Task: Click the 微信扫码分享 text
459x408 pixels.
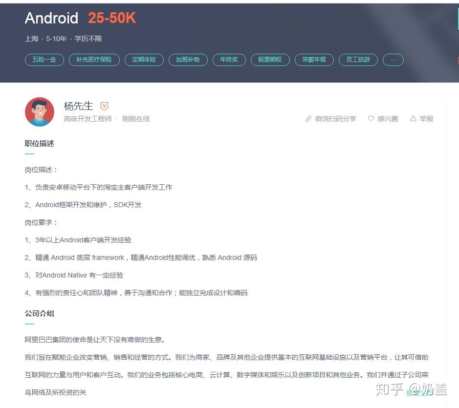Action: point(335,119)
